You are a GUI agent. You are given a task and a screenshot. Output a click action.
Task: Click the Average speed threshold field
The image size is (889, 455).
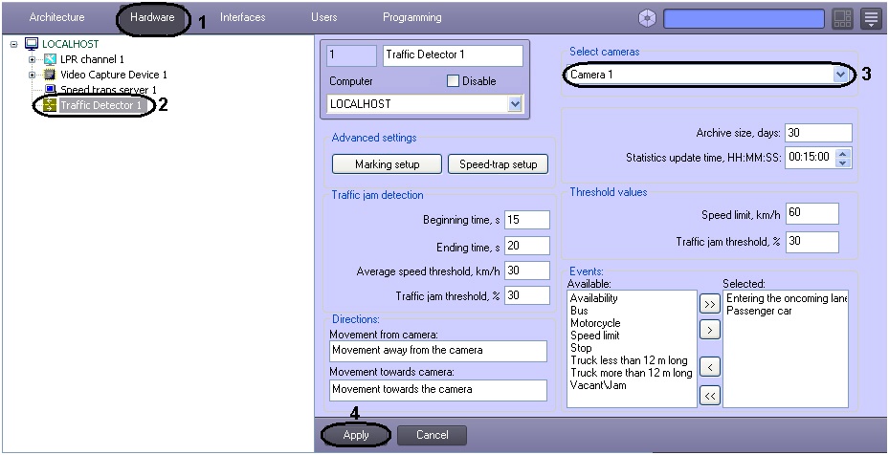coord(526,271)
